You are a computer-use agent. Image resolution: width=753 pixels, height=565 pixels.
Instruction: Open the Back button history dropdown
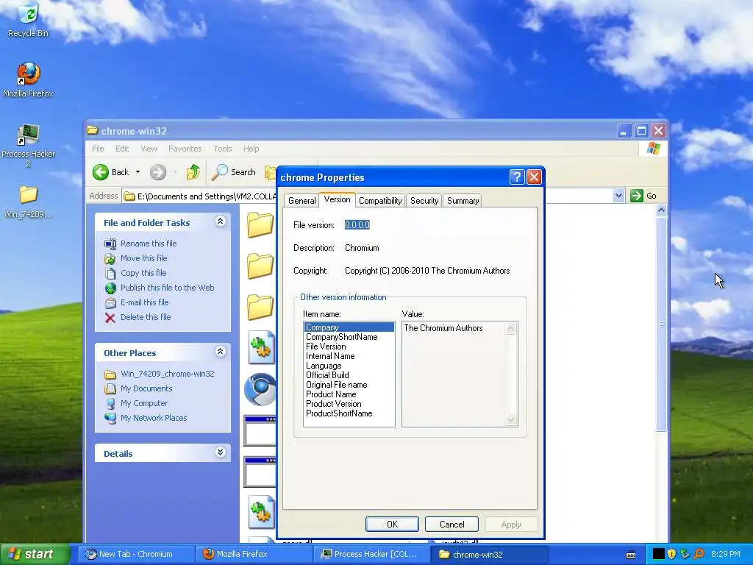coord(138,172)
